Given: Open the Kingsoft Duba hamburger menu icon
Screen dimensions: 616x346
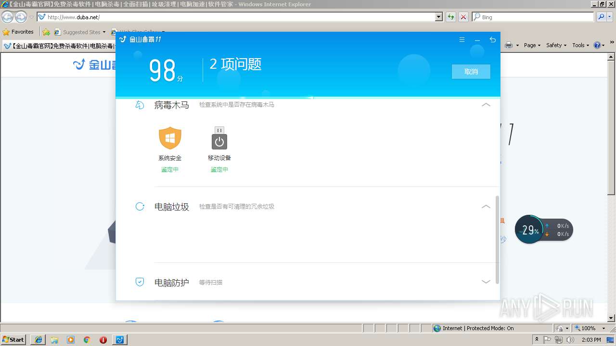Looking at the screenshot, I should (x=462, y=40).
